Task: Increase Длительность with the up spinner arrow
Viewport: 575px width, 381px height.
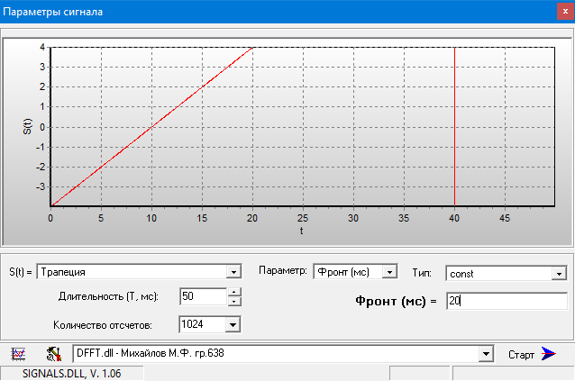Action: click(x=234, y=292)
